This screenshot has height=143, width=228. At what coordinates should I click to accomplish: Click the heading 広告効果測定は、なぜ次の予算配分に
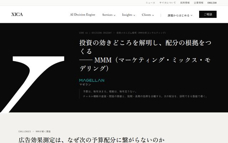[92, 140]
